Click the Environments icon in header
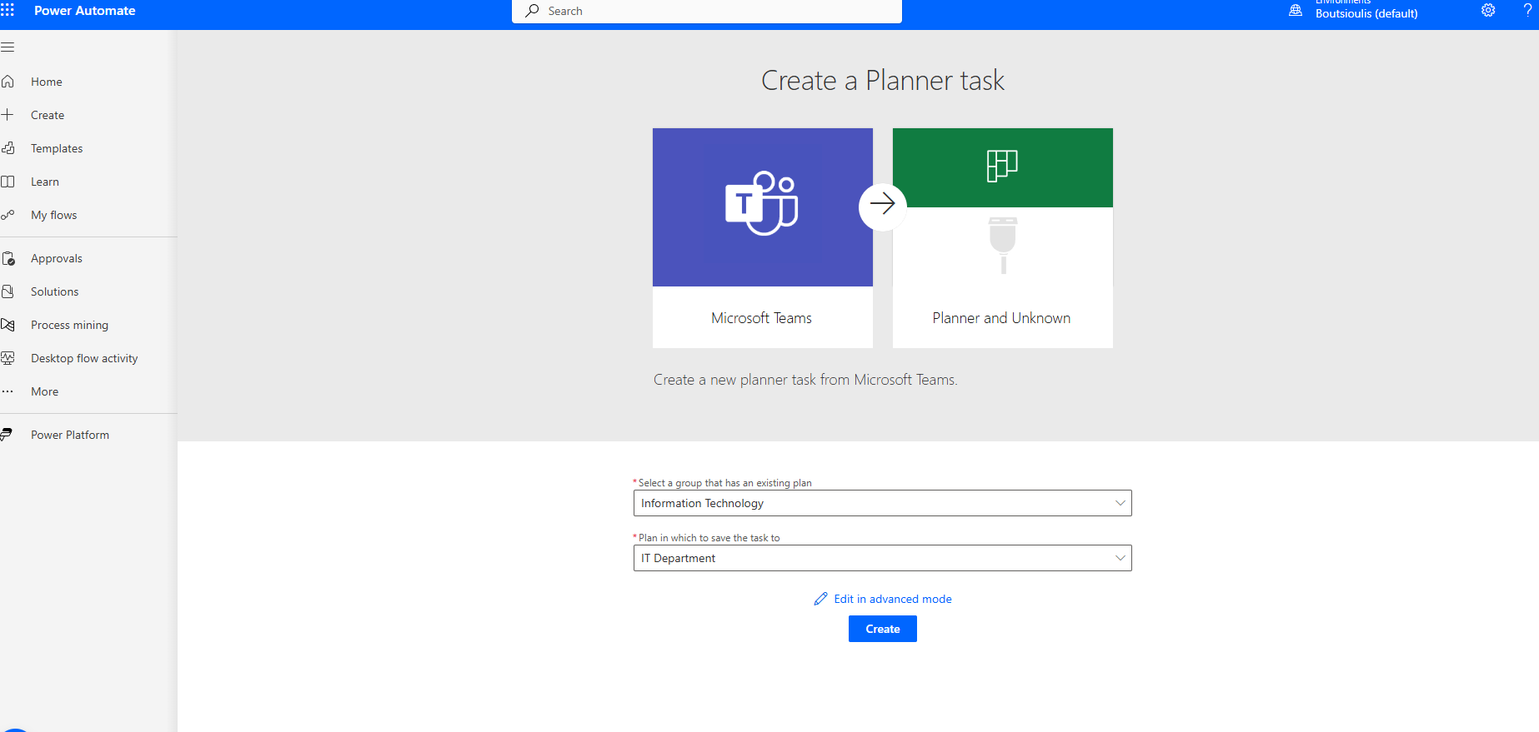Image resolution: width=1539 pixels, height=732 pixels. coord(1296,10)
